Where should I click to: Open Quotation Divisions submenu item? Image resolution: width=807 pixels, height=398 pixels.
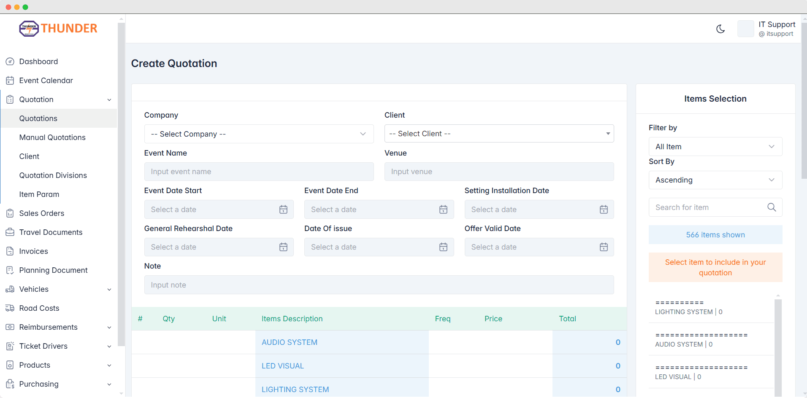[x=59, y=175]
